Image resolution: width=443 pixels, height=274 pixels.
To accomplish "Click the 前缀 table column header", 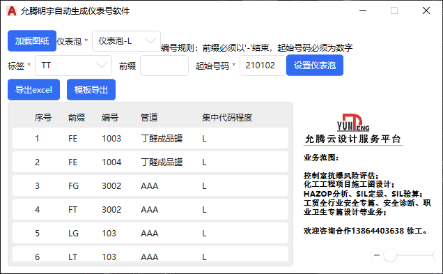I will point(77,117).
